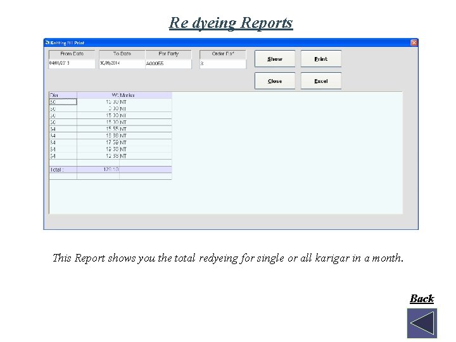Click the For Party field showing A00066
This screenshot has height=342, width=456.
tap(168, 64)
